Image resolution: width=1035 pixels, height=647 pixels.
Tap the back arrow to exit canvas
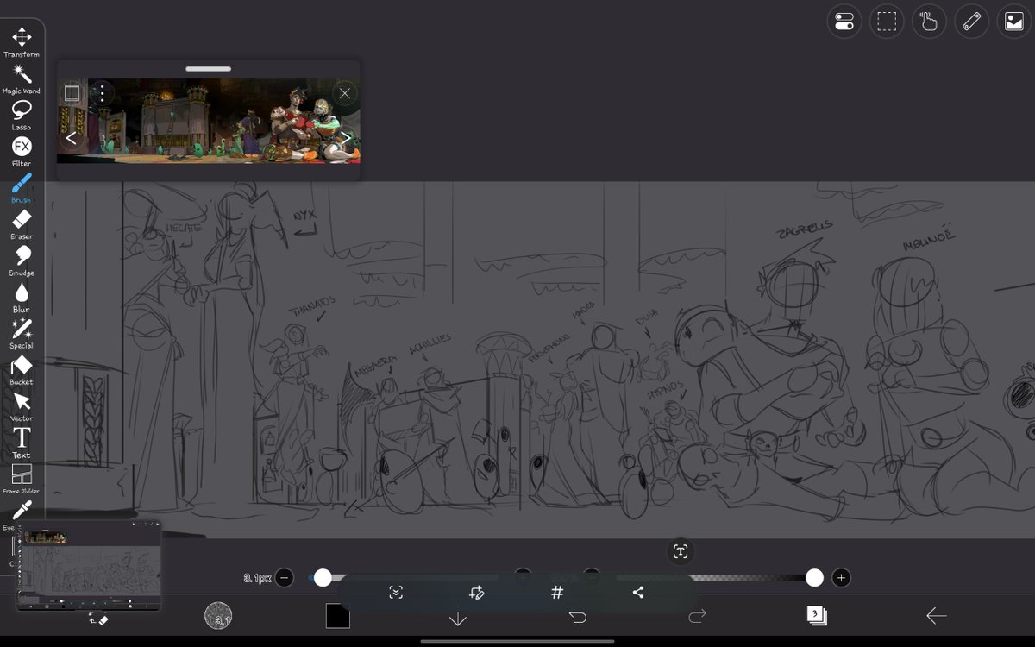937,615
